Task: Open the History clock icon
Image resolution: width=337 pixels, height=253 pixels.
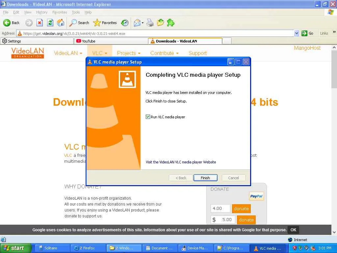Action: click(125, 23)
